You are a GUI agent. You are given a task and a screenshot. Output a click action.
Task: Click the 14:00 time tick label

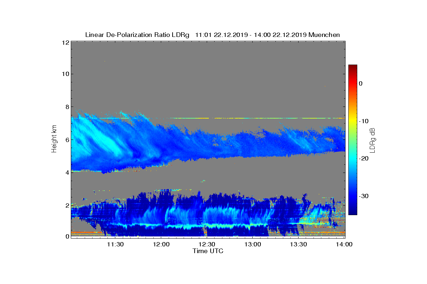pos(344,245)
